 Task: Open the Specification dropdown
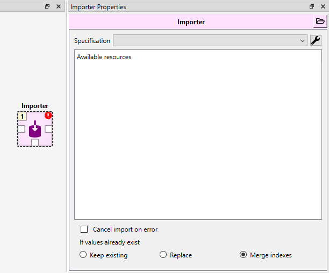click(210, 40)
